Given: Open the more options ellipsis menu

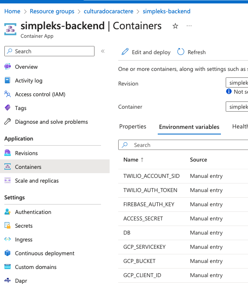Looking at the screenshot, I should 189,26.
